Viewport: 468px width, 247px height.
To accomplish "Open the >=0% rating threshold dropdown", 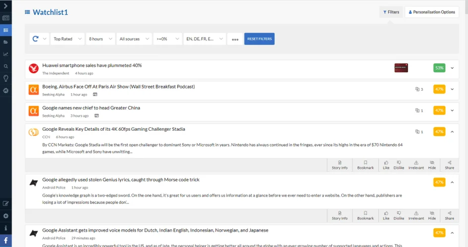I will (x=167, y=39).
